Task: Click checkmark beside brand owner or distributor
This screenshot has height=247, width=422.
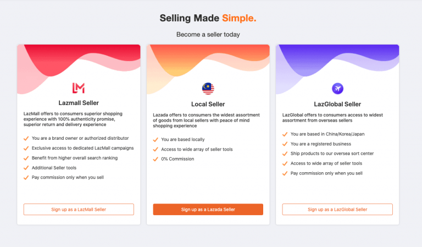Action: [26, 139]
